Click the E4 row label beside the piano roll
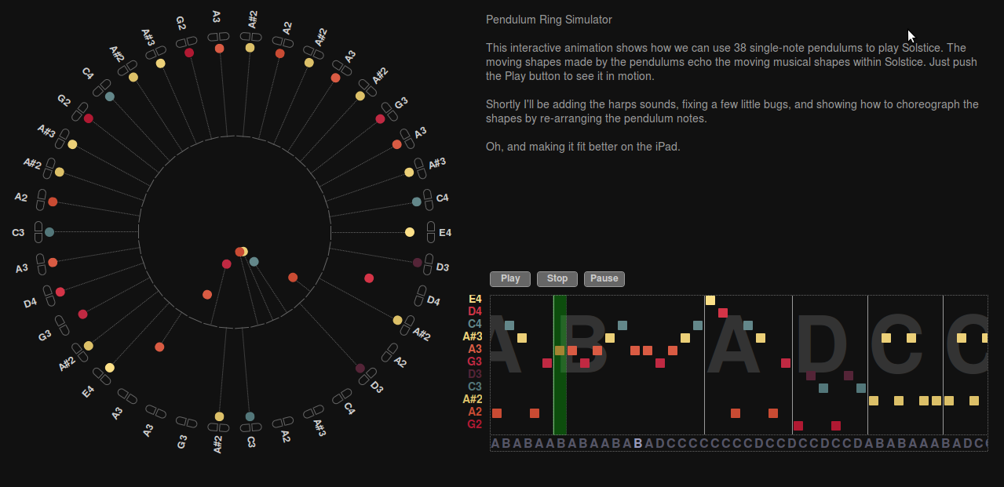Viewport: 1004px width, 487px height. coord(475,299)
